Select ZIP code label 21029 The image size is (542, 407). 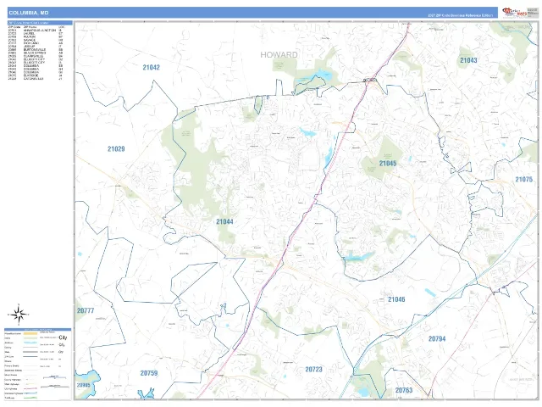pyautogui.click(x=116, y=149)
